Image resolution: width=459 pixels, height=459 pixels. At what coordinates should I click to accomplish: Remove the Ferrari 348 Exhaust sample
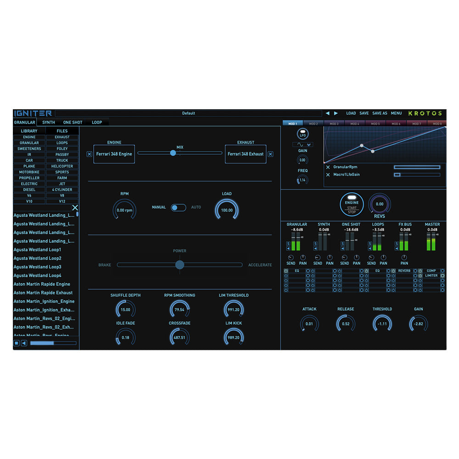point(270,154)
